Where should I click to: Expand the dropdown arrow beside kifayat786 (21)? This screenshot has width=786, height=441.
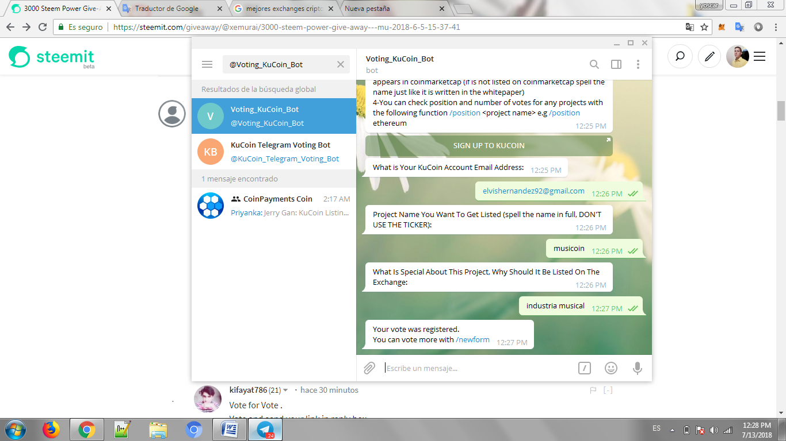(285, 390)
